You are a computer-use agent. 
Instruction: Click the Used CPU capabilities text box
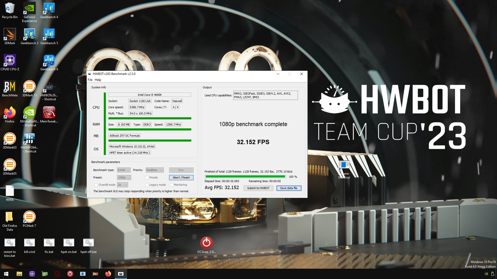(x=265, y=95)
